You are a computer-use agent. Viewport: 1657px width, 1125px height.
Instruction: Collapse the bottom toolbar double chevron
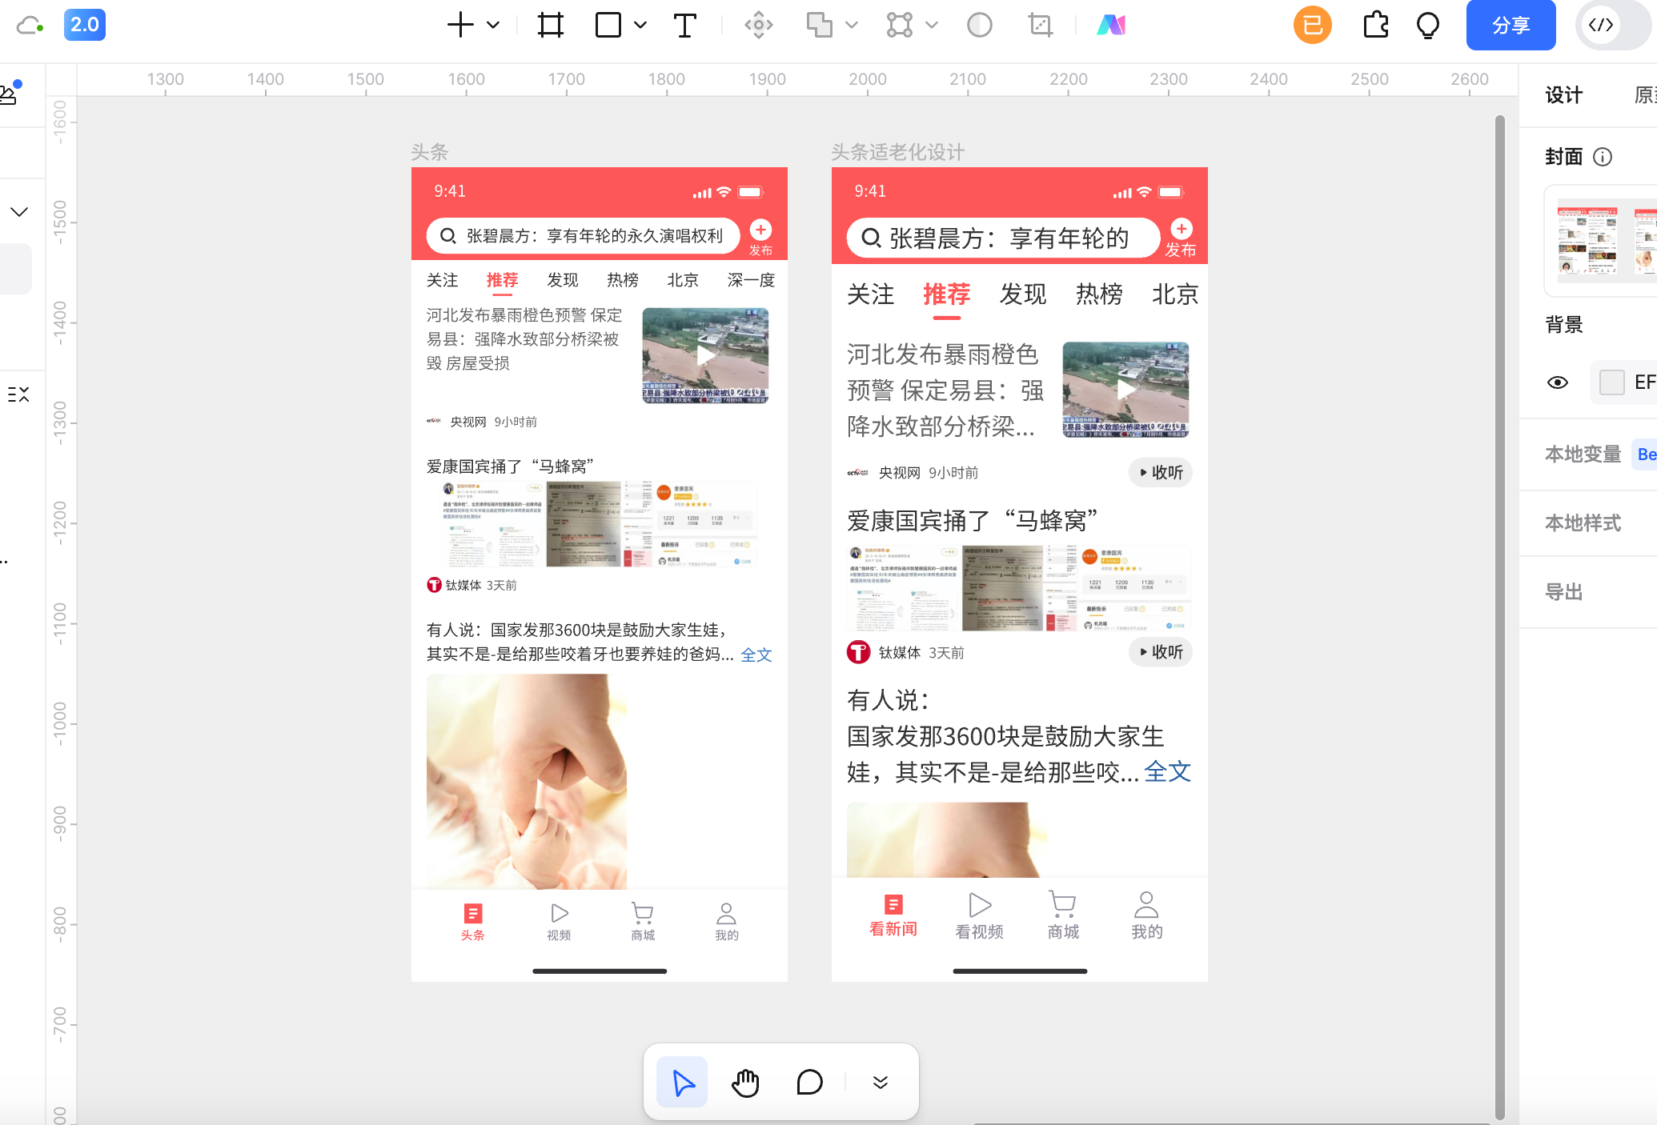coord(881,1082)
